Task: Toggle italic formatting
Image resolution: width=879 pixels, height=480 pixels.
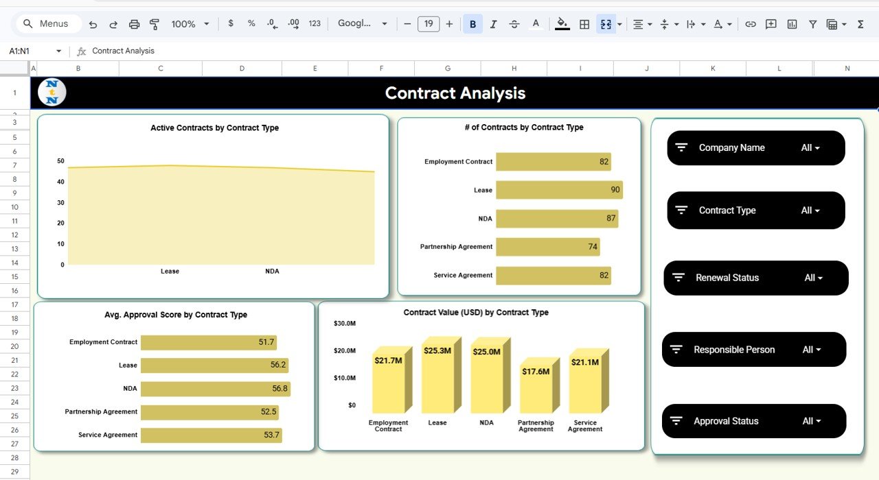Action: [493, 23]
